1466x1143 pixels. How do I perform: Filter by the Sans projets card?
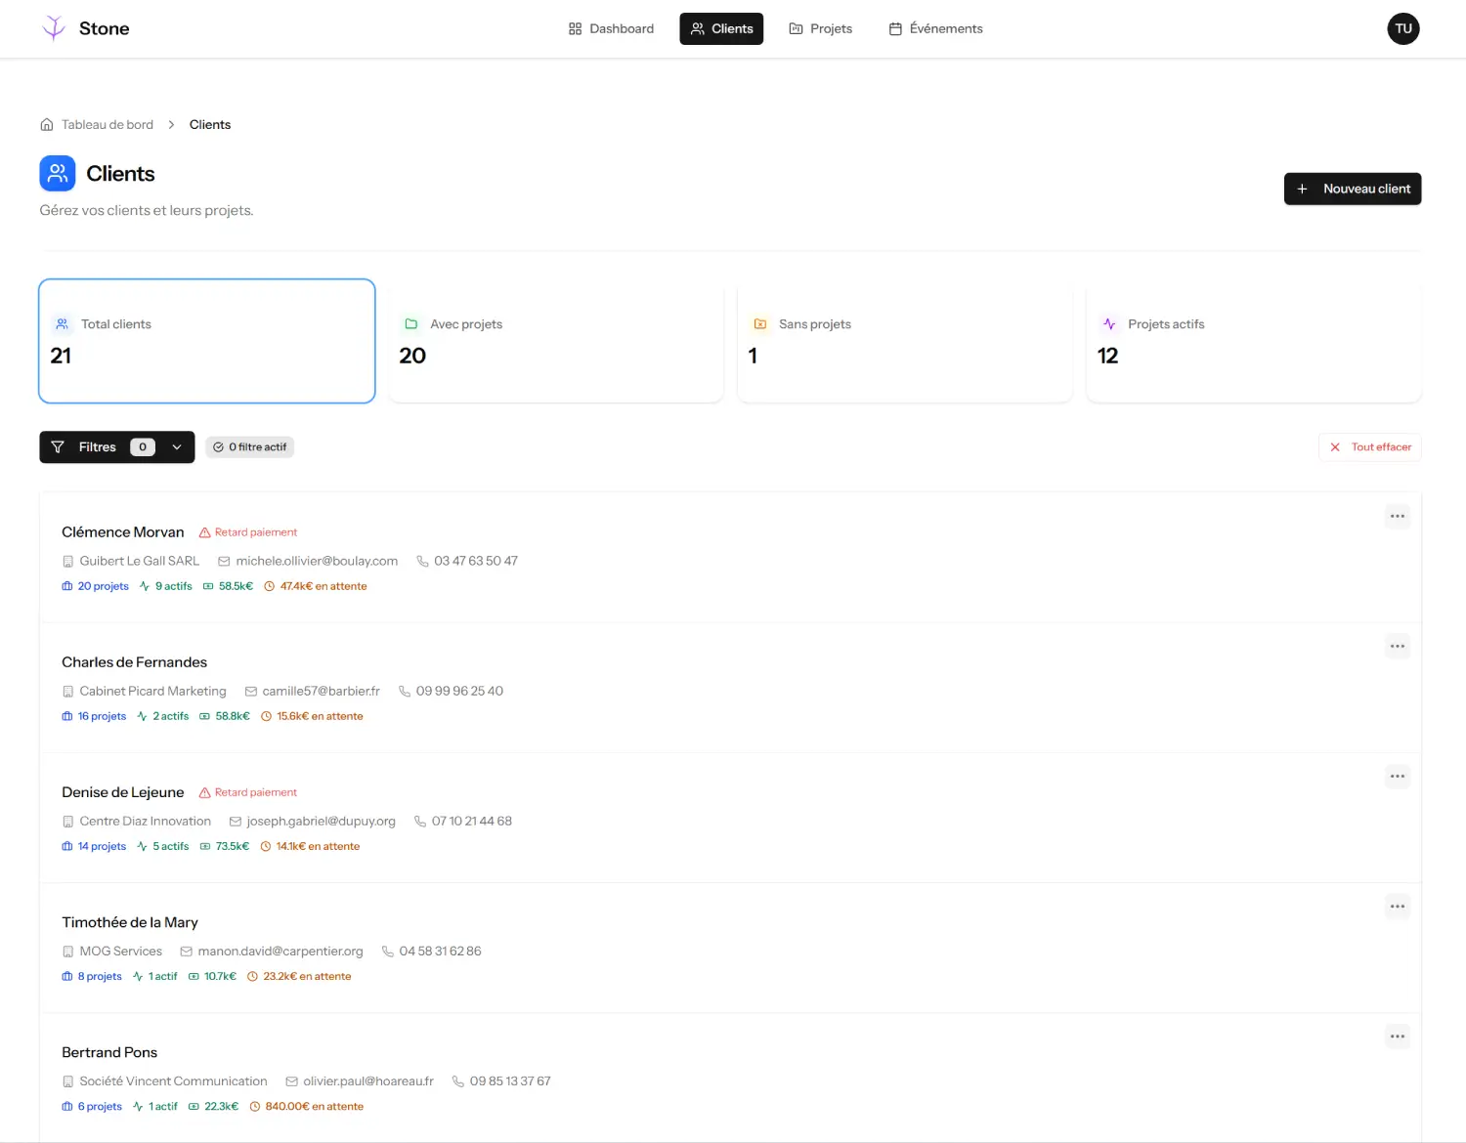(x=904, y=341)
